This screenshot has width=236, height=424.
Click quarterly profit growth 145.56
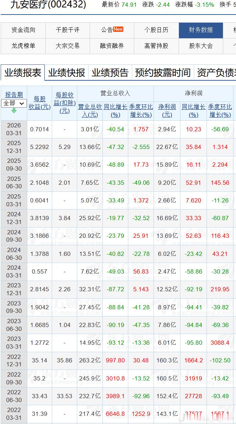(x=220, y=183)
